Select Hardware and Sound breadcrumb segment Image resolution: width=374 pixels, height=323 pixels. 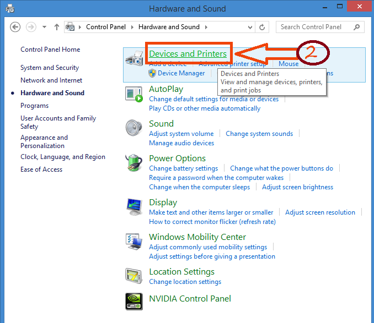point(169,27)
